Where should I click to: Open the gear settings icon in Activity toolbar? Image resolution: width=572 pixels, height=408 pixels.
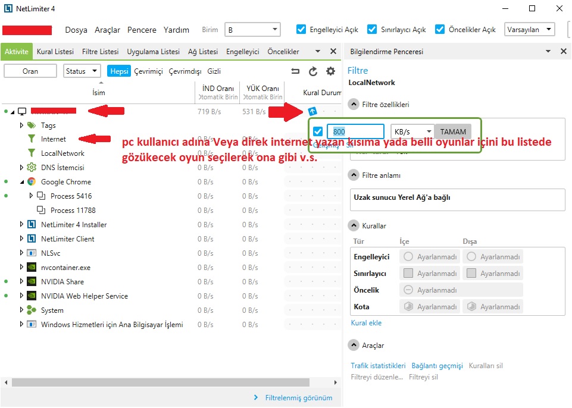330,71
